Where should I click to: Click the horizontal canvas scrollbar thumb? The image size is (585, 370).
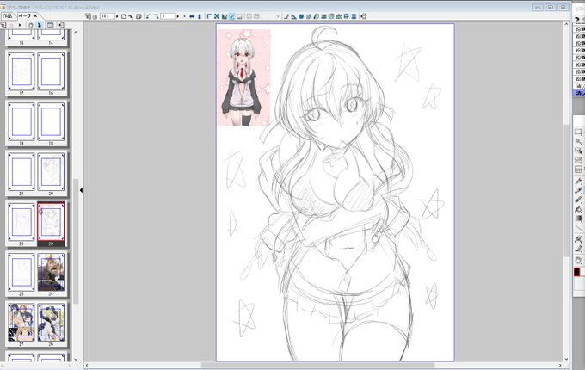317,366
